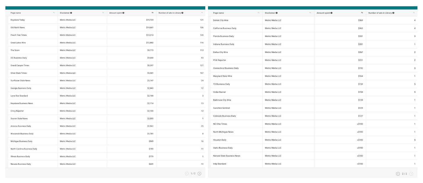
Task: Select Arizona Business Daily page name
Action: tap(21, 126)
